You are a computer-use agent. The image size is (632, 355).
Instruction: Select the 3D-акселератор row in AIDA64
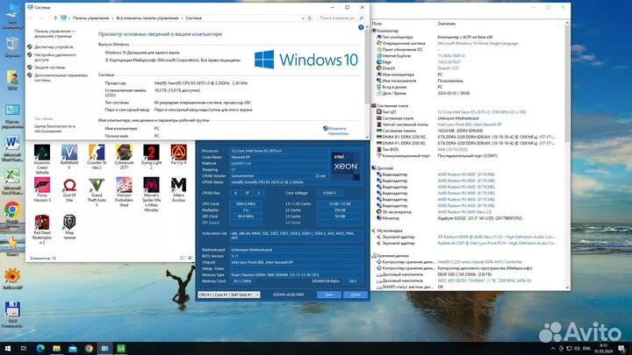[468, 212]
